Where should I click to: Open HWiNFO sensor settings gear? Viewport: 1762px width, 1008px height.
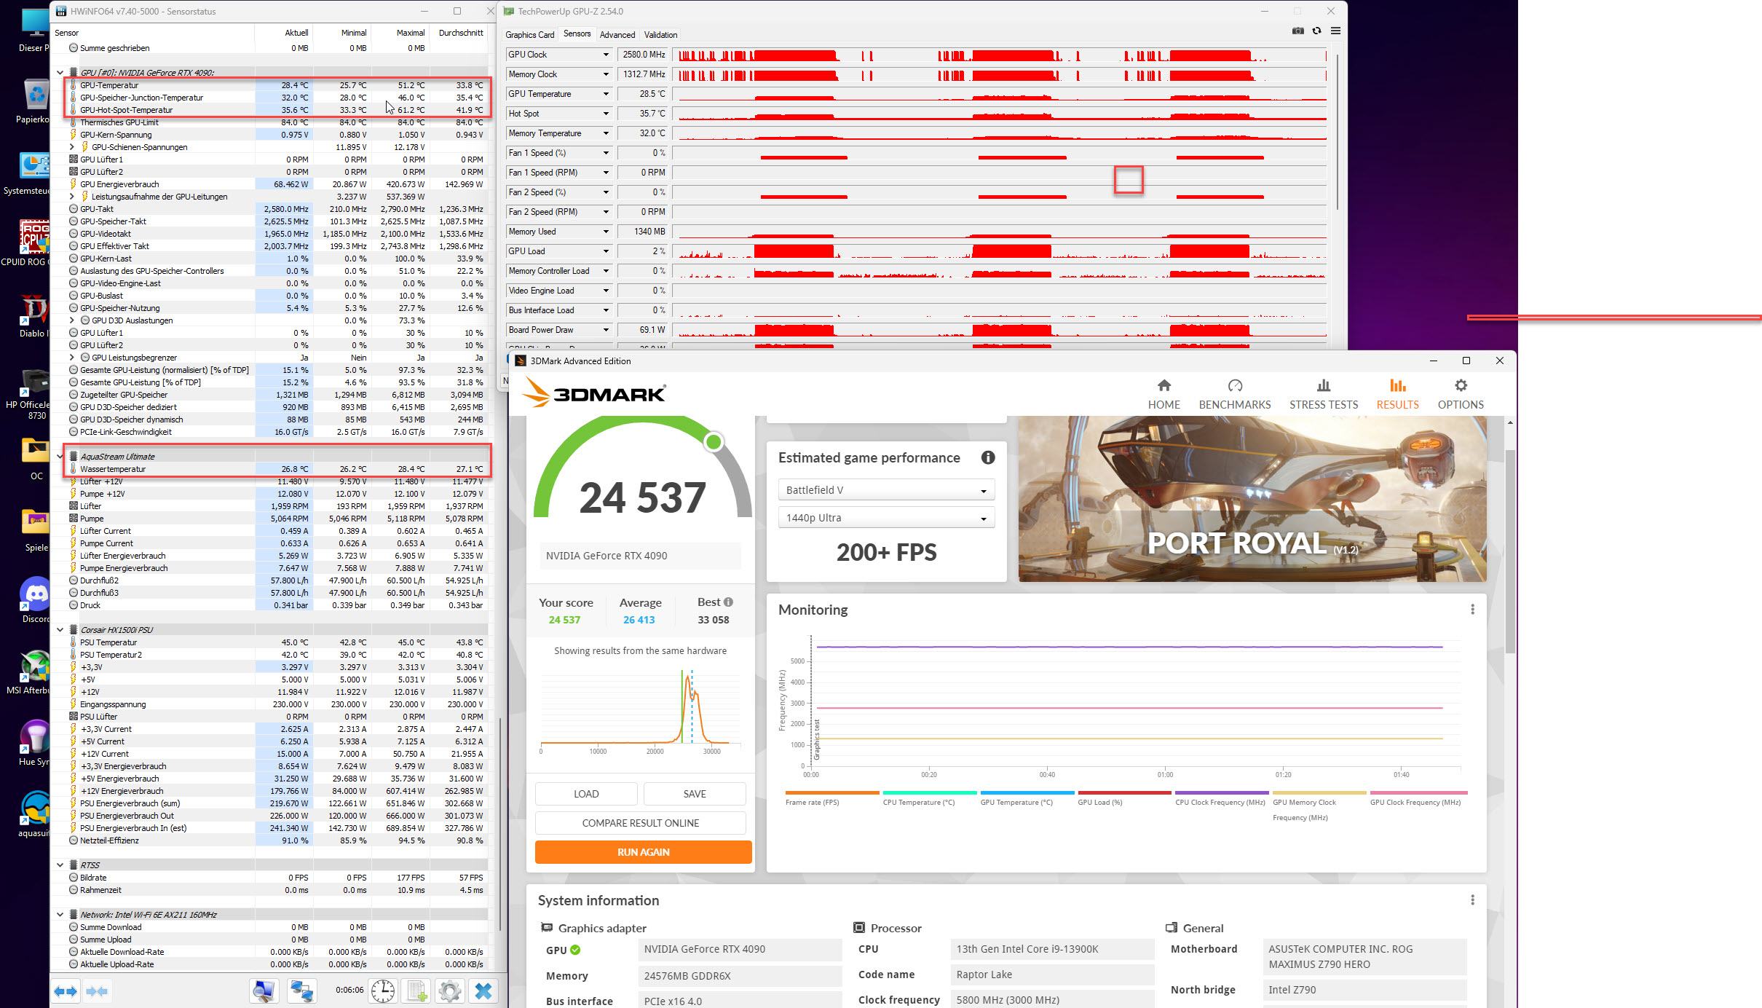(x=450, y=991)
